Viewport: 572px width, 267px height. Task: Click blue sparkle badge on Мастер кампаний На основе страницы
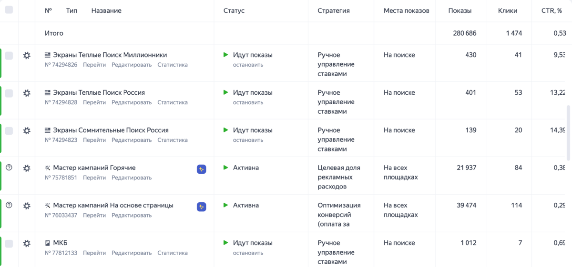[x=202, y=207]
